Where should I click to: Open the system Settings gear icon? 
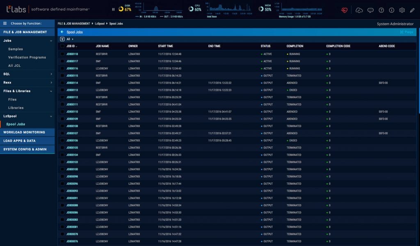(402, 10)
